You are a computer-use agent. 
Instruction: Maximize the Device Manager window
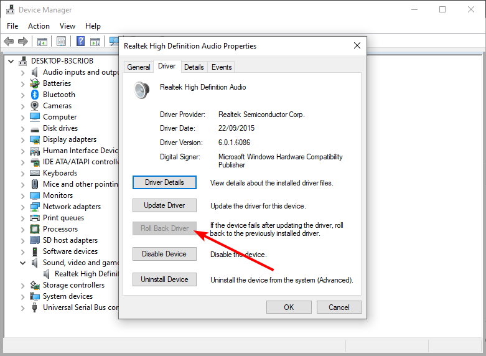442,9
